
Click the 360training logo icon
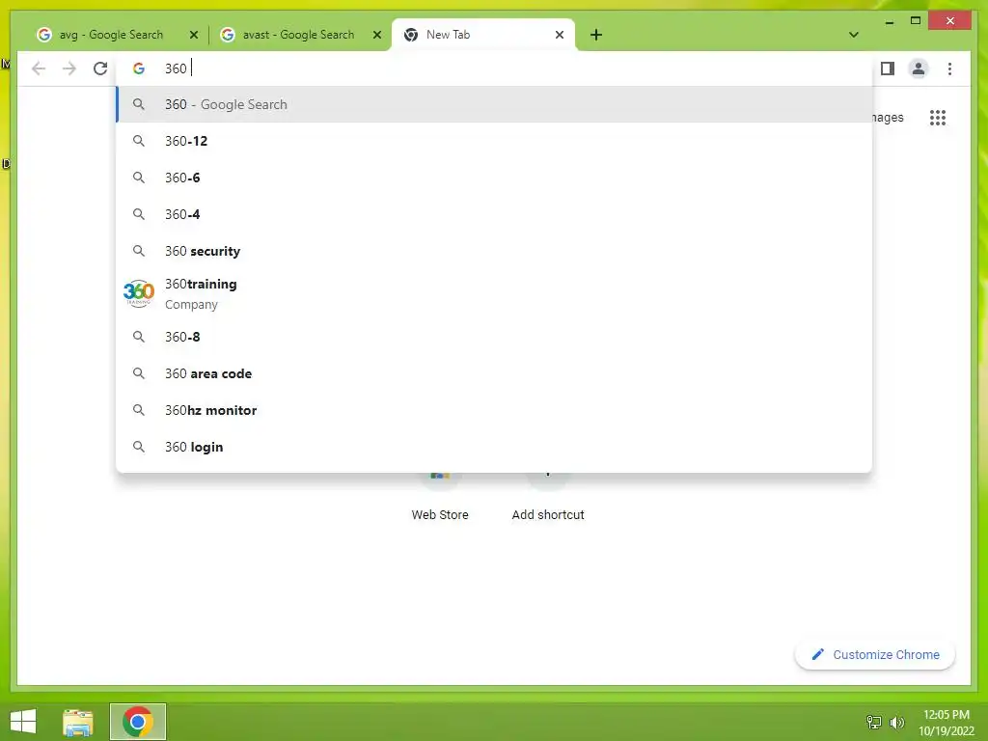[x=139, y=293]
